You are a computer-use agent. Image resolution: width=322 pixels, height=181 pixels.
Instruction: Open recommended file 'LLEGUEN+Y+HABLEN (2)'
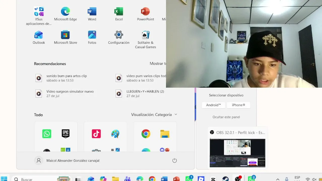(140, 94)
